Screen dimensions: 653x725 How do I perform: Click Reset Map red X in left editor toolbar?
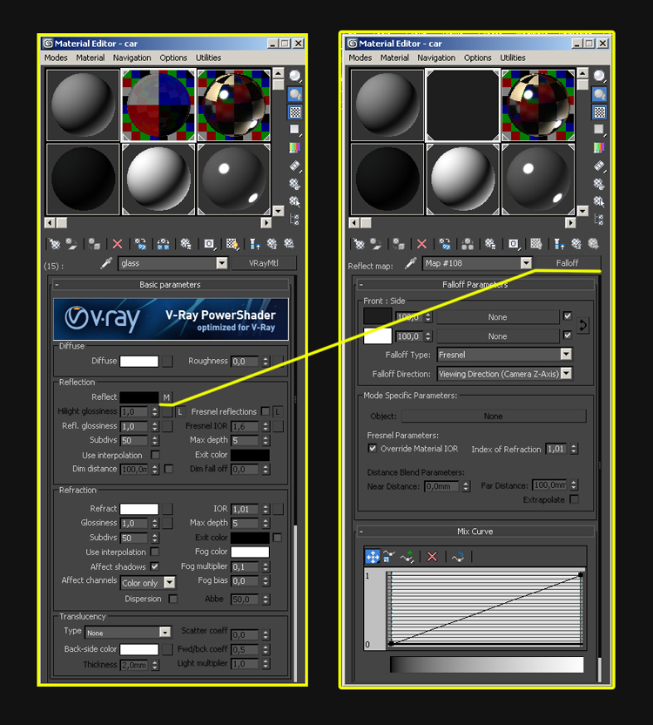pos(118,244)
